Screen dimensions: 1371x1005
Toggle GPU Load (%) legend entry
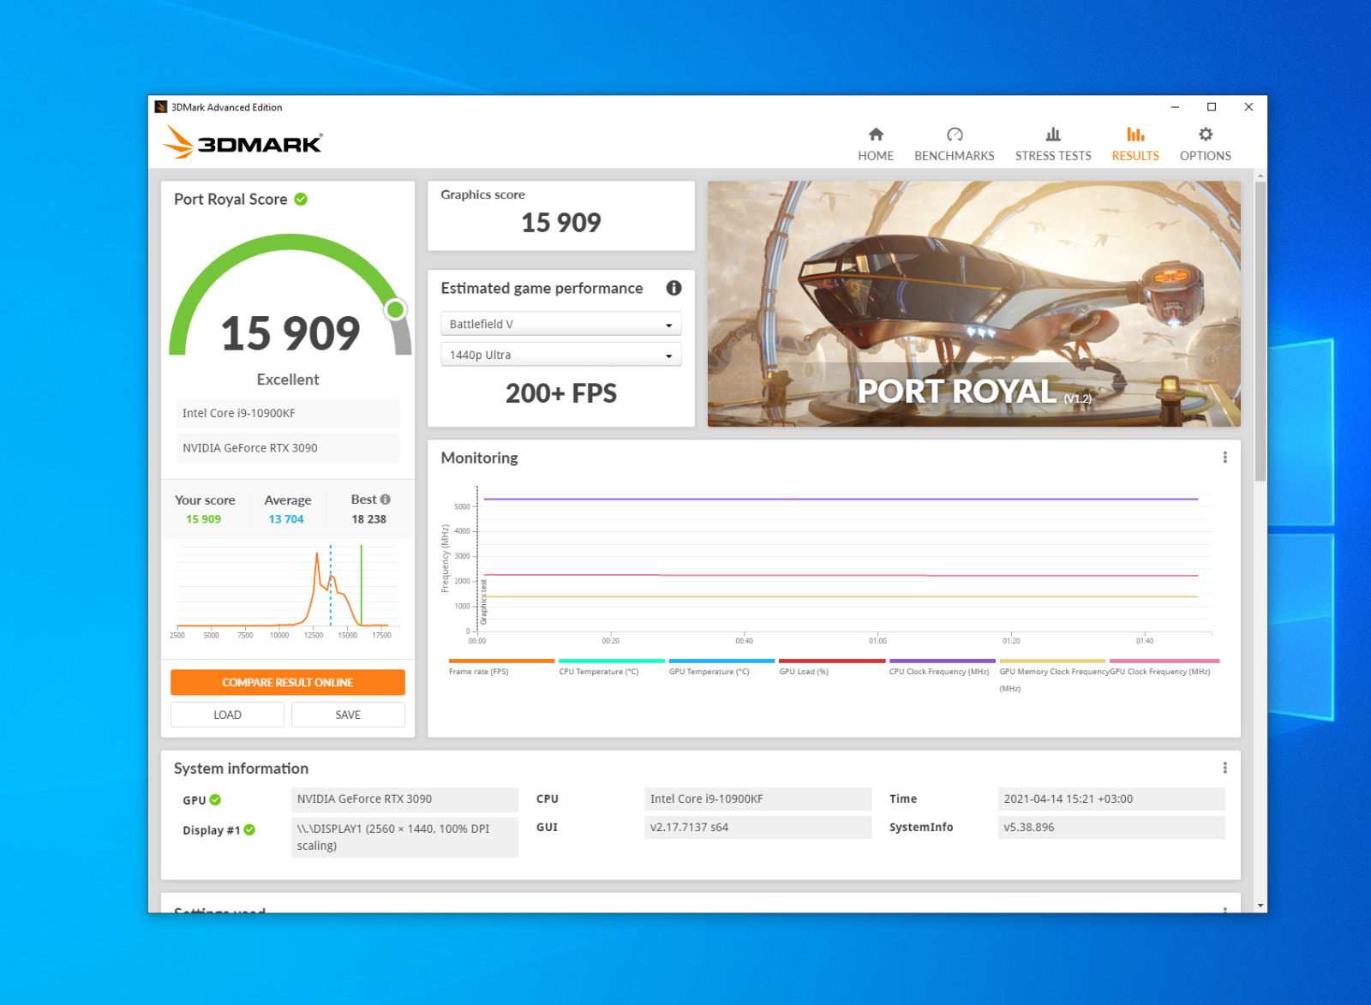[804, 672]
